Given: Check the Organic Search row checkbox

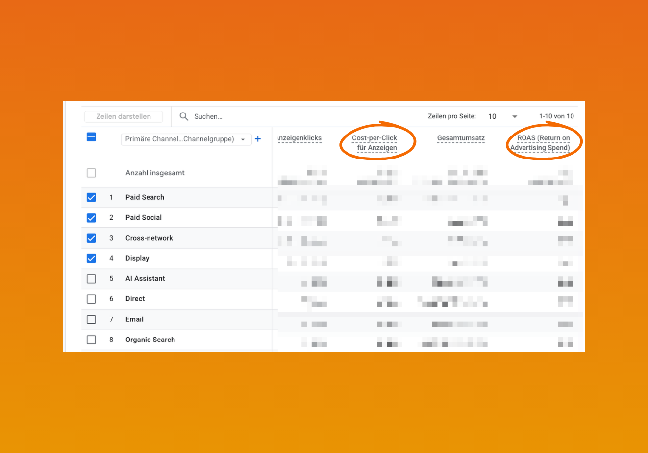Looking at the screenshot, I should pos(91,340).
